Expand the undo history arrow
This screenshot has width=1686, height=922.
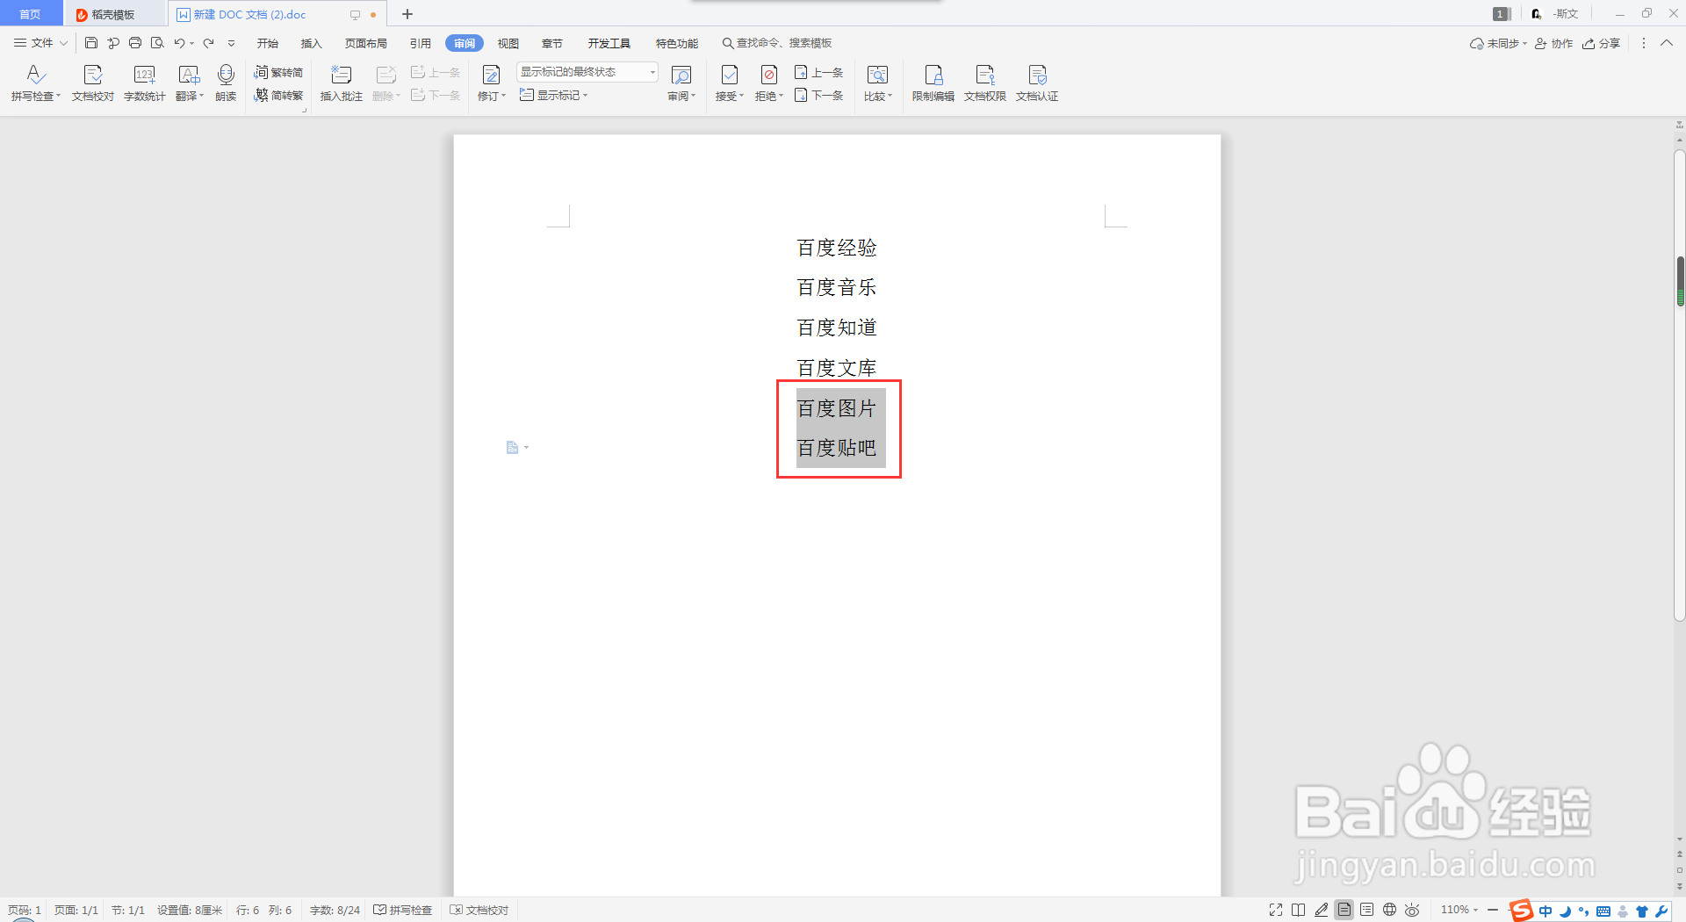tap(191, 43)
